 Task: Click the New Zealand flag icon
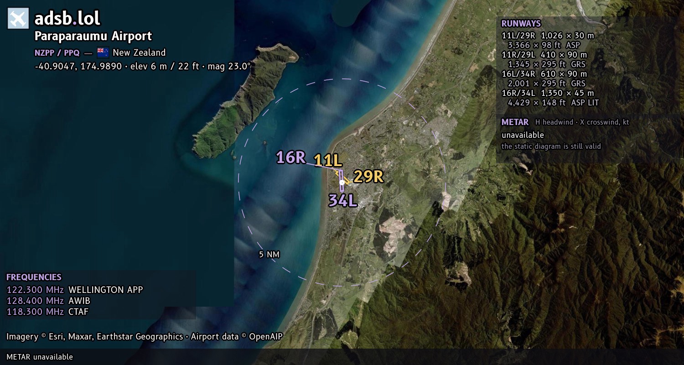[x=103, y=52]
